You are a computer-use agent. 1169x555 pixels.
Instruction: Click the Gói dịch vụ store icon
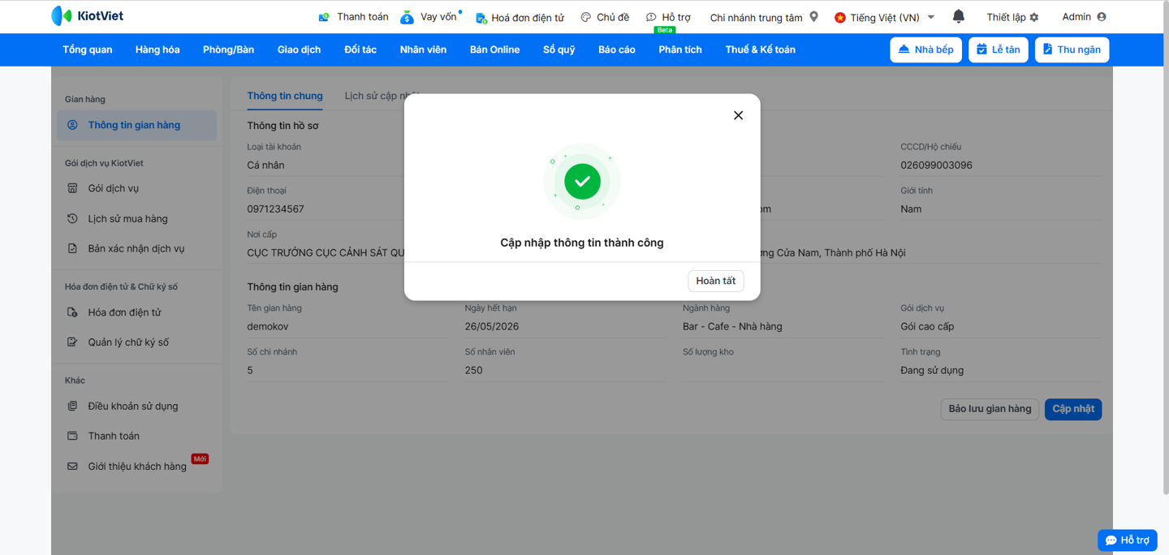[72, 188]
